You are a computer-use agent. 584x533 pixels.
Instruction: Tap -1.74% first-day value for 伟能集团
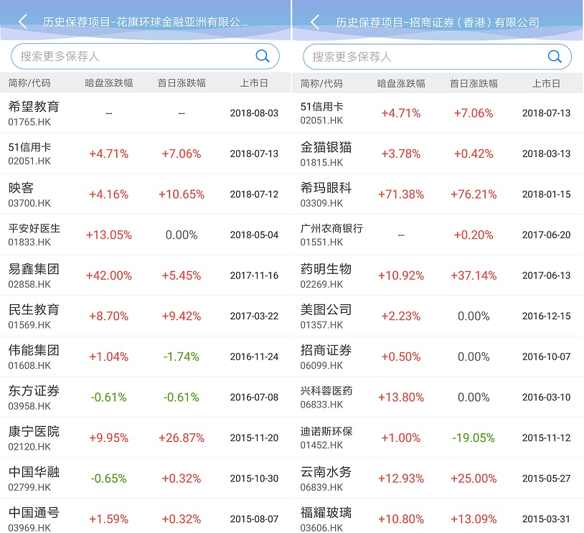click(182, 357)
